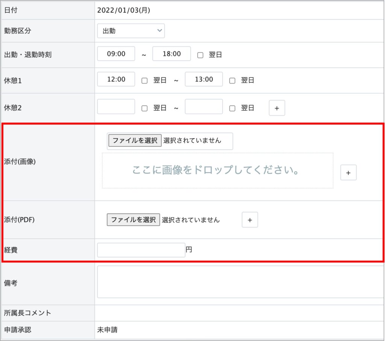Click the empty 休憩2 end time field
Screen dimensions: 385x341
[204, 107]
